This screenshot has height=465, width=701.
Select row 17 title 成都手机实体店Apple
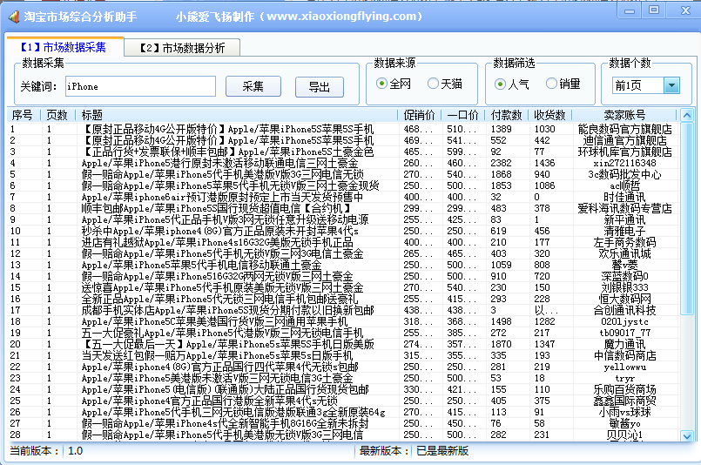coord(227,310)
